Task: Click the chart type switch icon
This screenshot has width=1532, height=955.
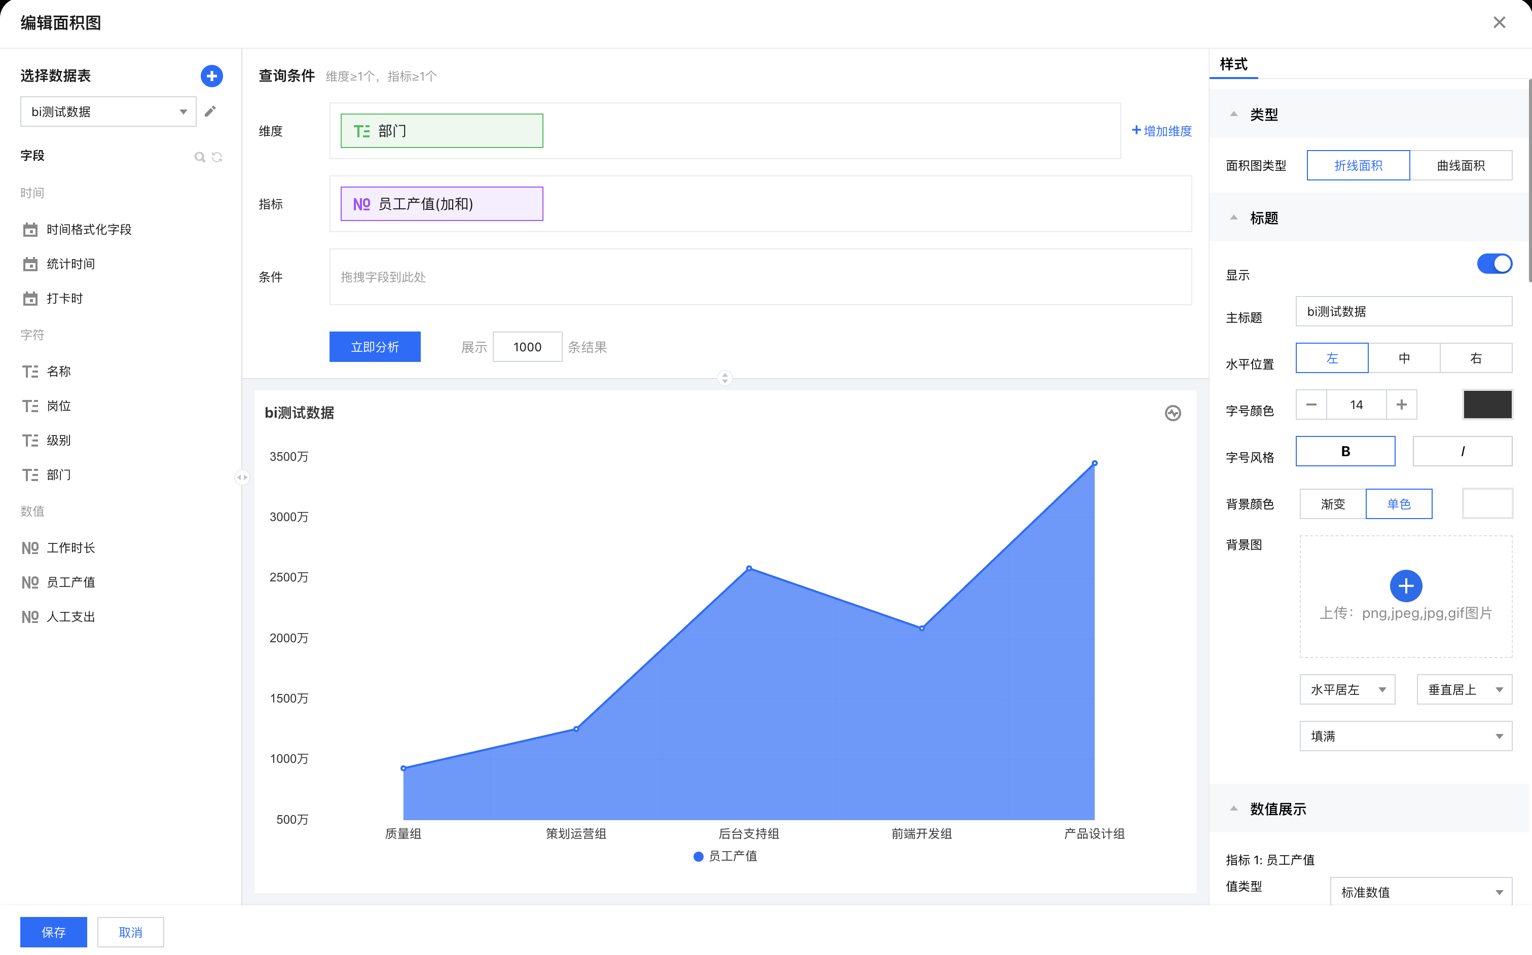Action: tap(1173, 413)
